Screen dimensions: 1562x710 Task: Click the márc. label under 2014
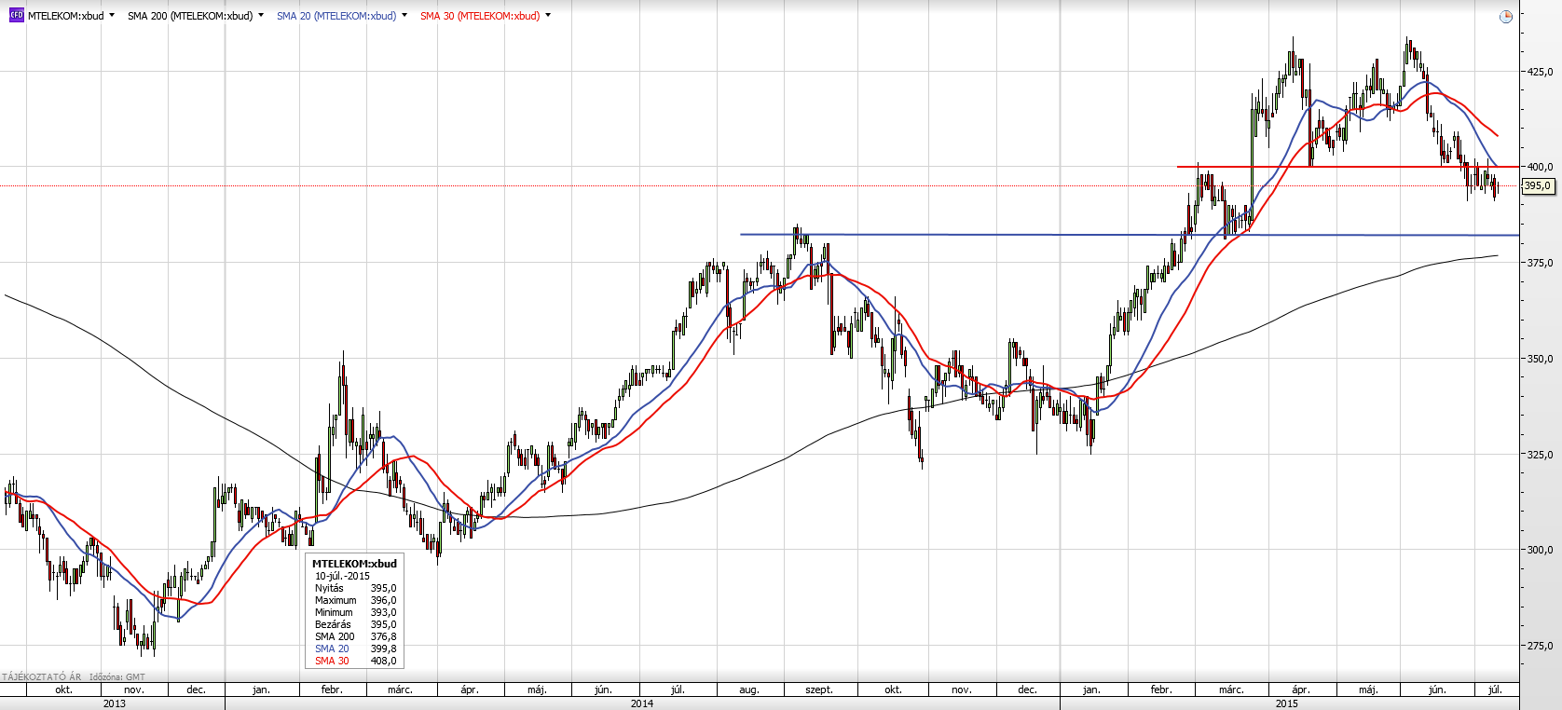(x=400, y=690)
